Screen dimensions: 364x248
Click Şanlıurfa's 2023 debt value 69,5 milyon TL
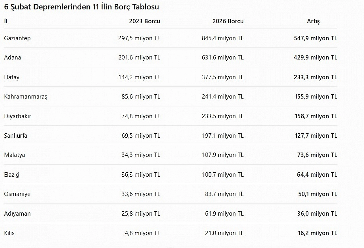[x=141, y=136]
